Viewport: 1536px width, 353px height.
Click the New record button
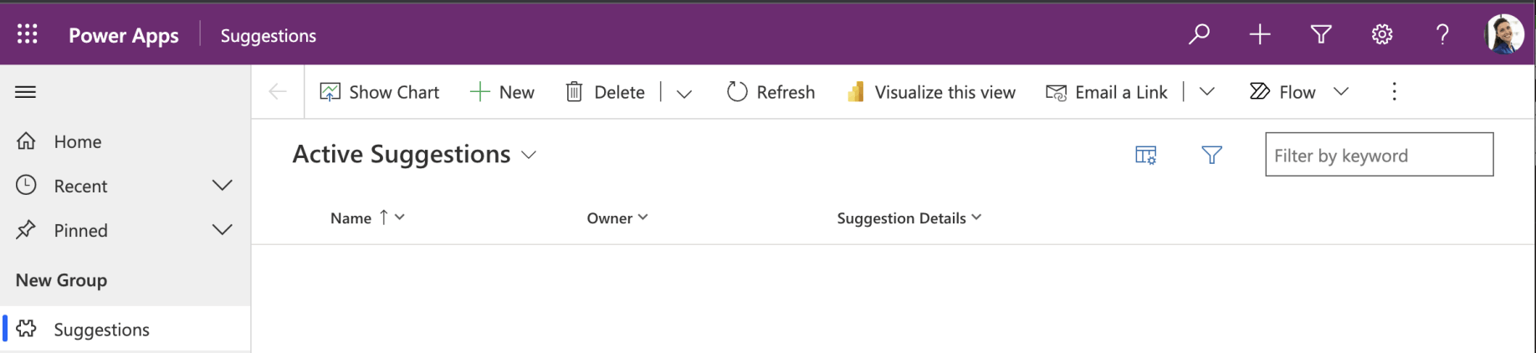tap(502, 92)
